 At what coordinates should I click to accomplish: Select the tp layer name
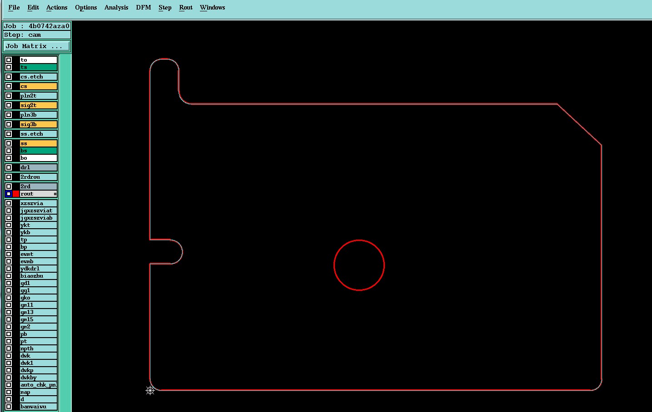(x=39, y=240)
